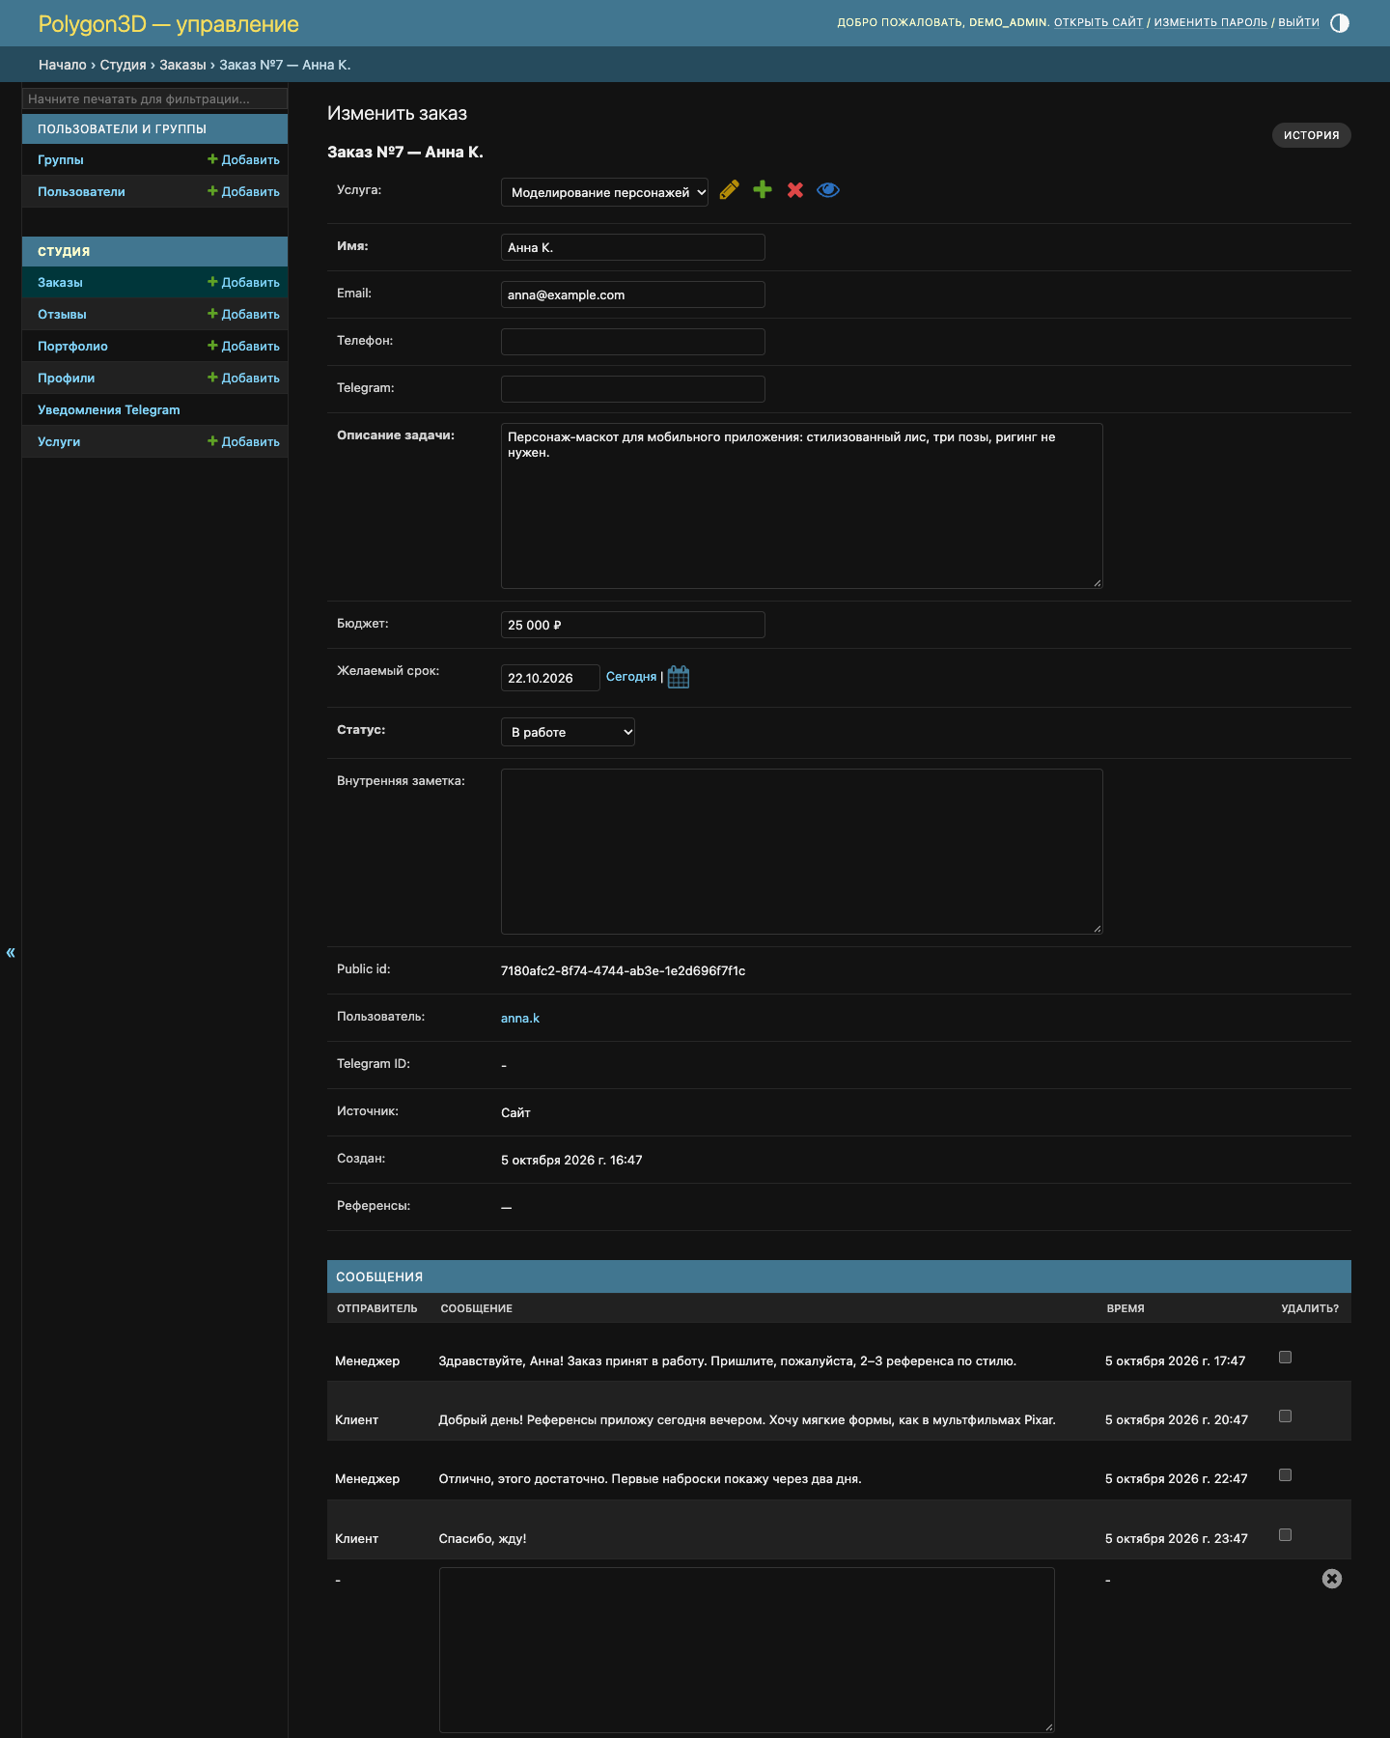Add a new Пользователи entry
1390x1738 pixels.
[243, 192]
